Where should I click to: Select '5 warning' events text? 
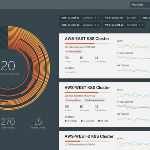click(89, 121)
